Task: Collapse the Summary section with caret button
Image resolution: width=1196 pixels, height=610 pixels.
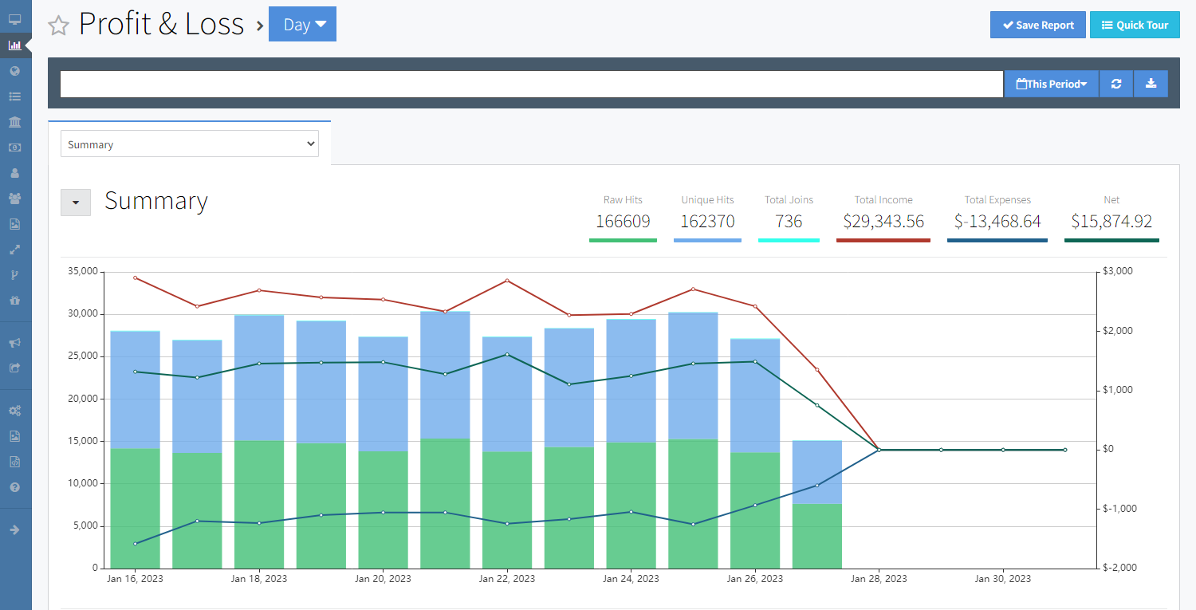Action: click(x=76, y=203)
